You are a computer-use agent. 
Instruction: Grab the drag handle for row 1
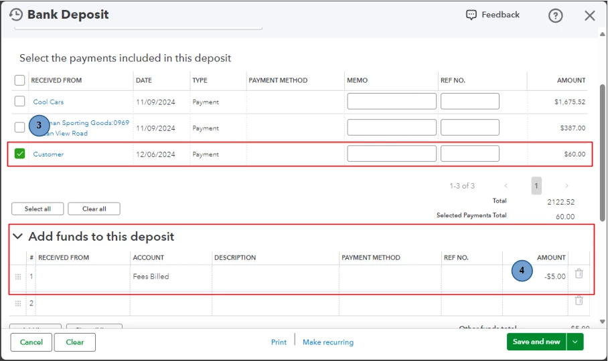coord(18,277)
